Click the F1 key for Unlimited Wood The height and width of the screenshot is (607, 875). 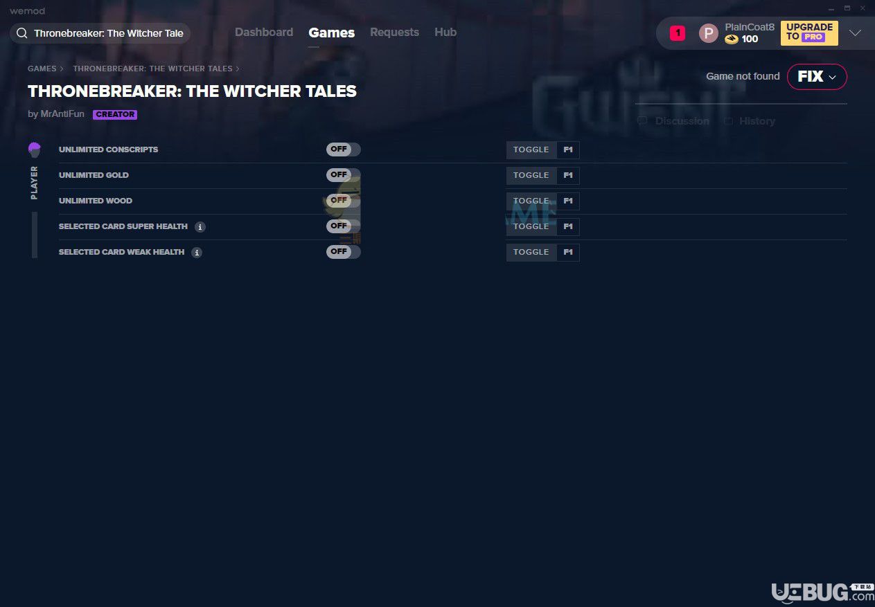(568, 201)
